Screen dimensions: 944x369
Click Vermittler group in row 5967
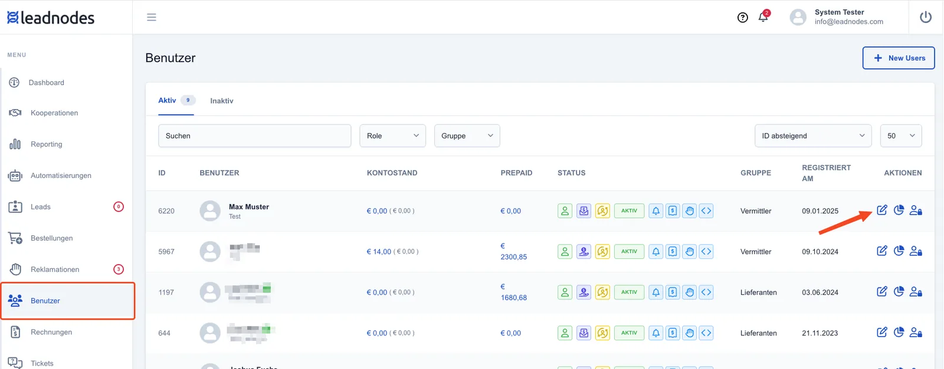756,252
